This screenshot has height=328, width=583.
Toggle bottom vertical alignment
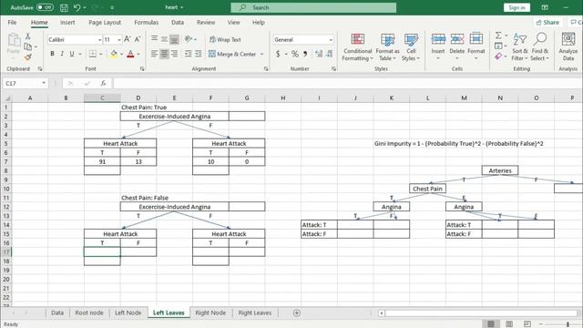174,39
